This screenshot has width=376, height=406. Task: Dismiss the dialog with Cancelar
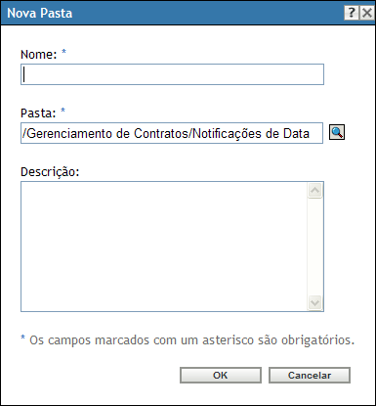(310, 376)
